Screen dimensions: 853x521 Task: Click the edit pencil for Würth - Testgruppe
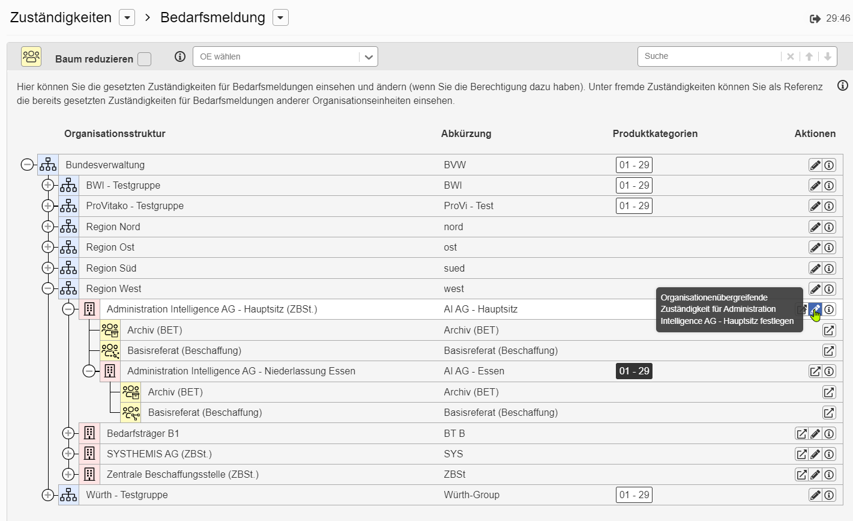[815, 495]
